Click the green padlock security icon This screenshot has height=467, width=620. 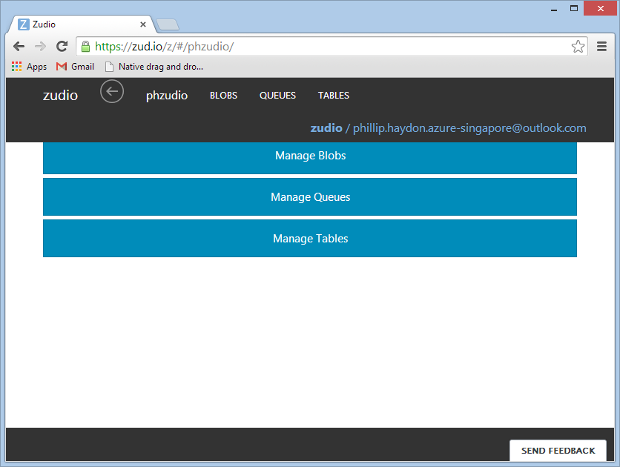point(85,47)
